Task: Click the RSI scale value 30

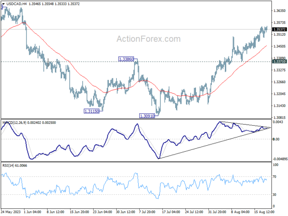Action: 275,194
